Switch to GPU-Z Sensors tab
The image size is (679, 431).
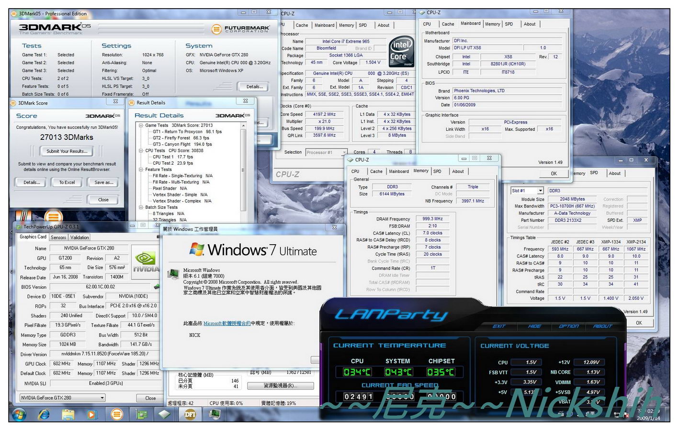[58, 238]
